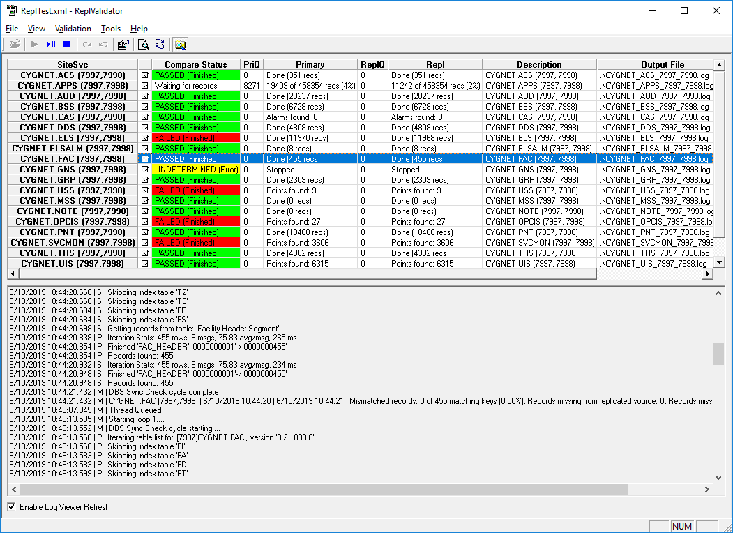Click '19409 of 458354 recs (4%)' cell

pos(310,86)
